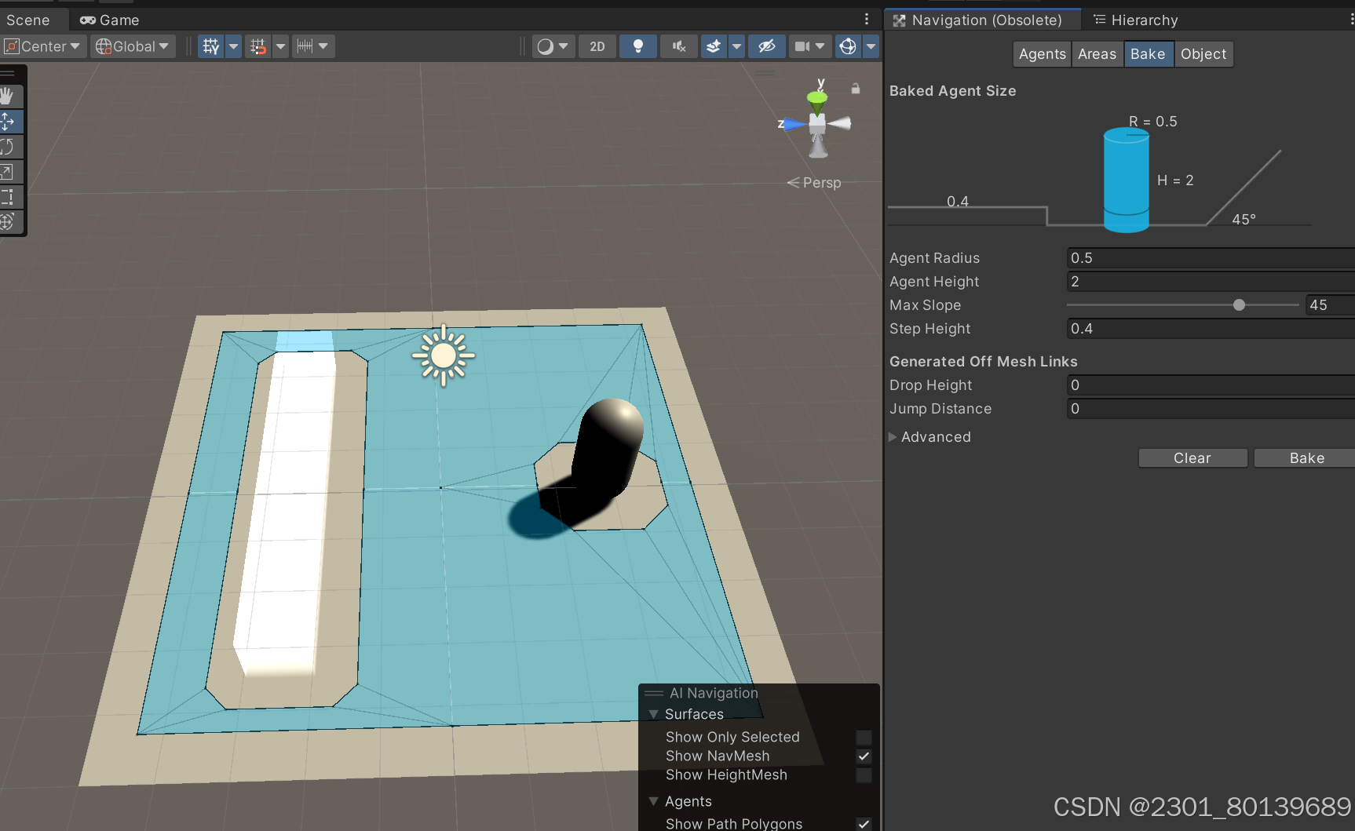The image size is (1355, 831).
Task: Click the blue Z axis cone on gizmo
Action: point(795,124)
